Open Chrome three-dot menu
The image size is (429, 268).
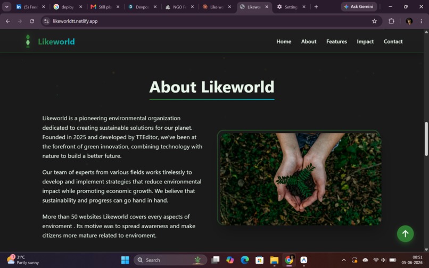coord(421,21)
